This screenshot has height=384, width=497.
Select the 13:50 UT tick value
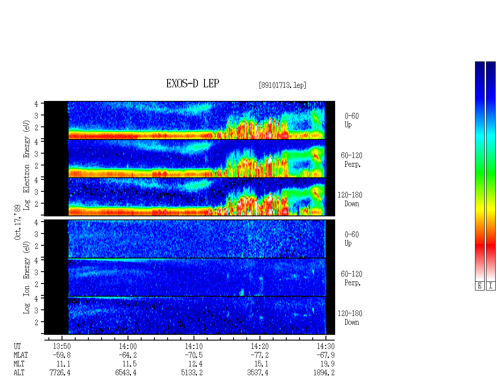point(62,346)
